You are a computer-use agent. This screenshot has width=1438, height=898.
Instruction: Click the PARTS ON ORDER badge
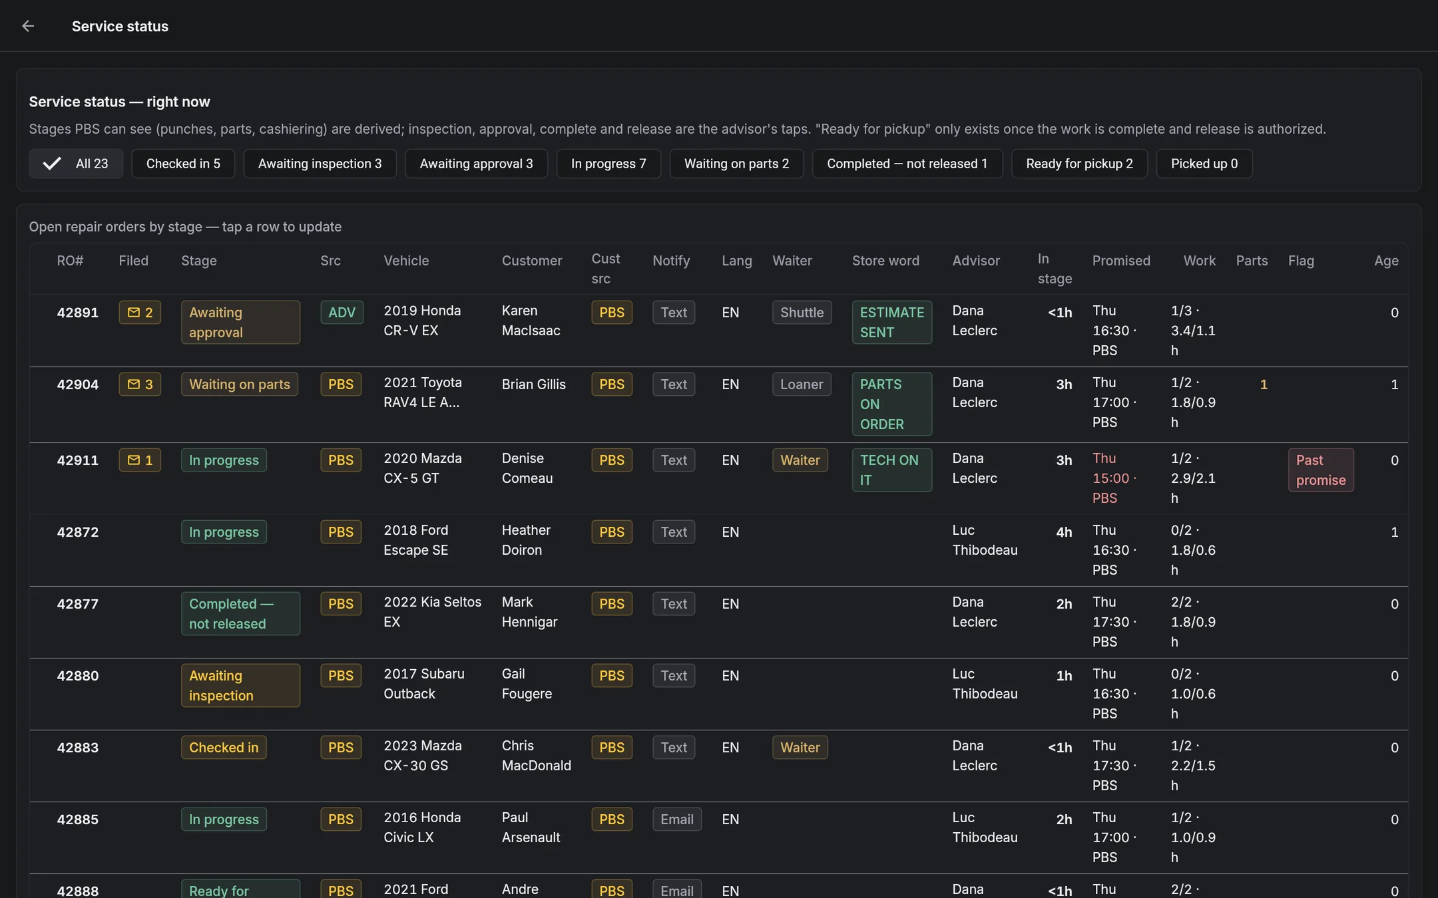click(x=892, y=404)
